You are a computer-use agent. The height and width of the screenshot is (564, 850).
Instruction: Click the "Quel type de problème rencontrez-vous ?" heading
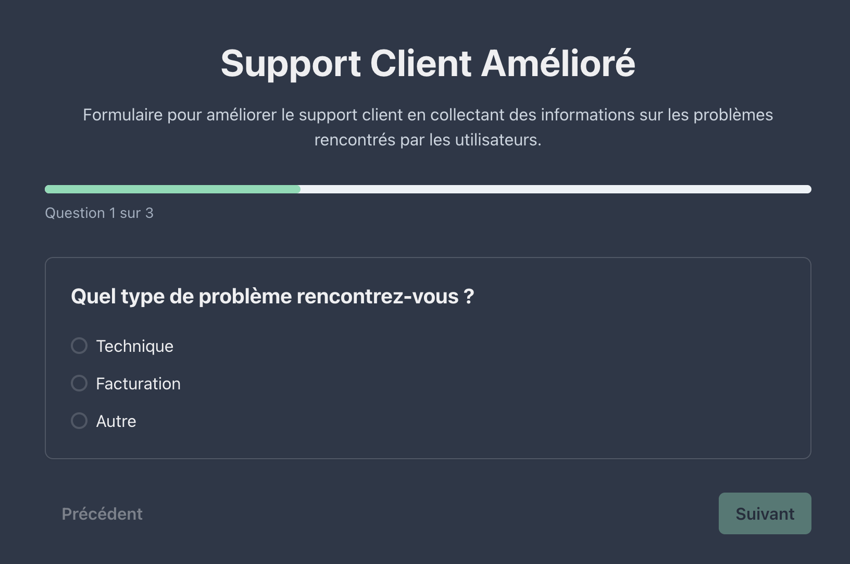272,296
